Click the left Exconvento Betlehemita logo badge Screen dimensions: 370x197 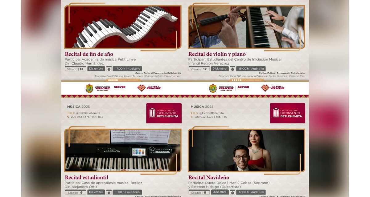(x=164, y=113)
